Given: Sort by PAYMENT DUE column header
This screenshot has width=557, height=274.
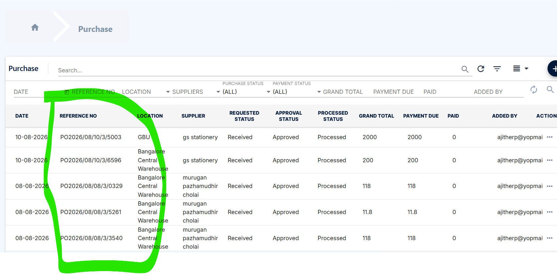Looking at the screenshot, I should [421, 116].
